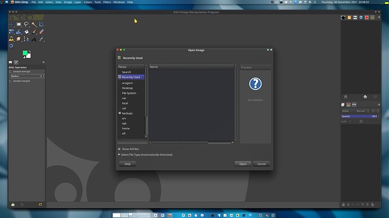Switch to the Paths dock tab
Screen dimensions: 389x218
tap(354, 105)
